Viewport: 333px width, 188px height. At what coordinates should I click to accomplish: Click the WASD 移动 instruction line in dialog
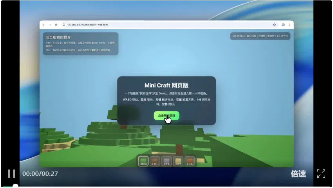[166, 102]
